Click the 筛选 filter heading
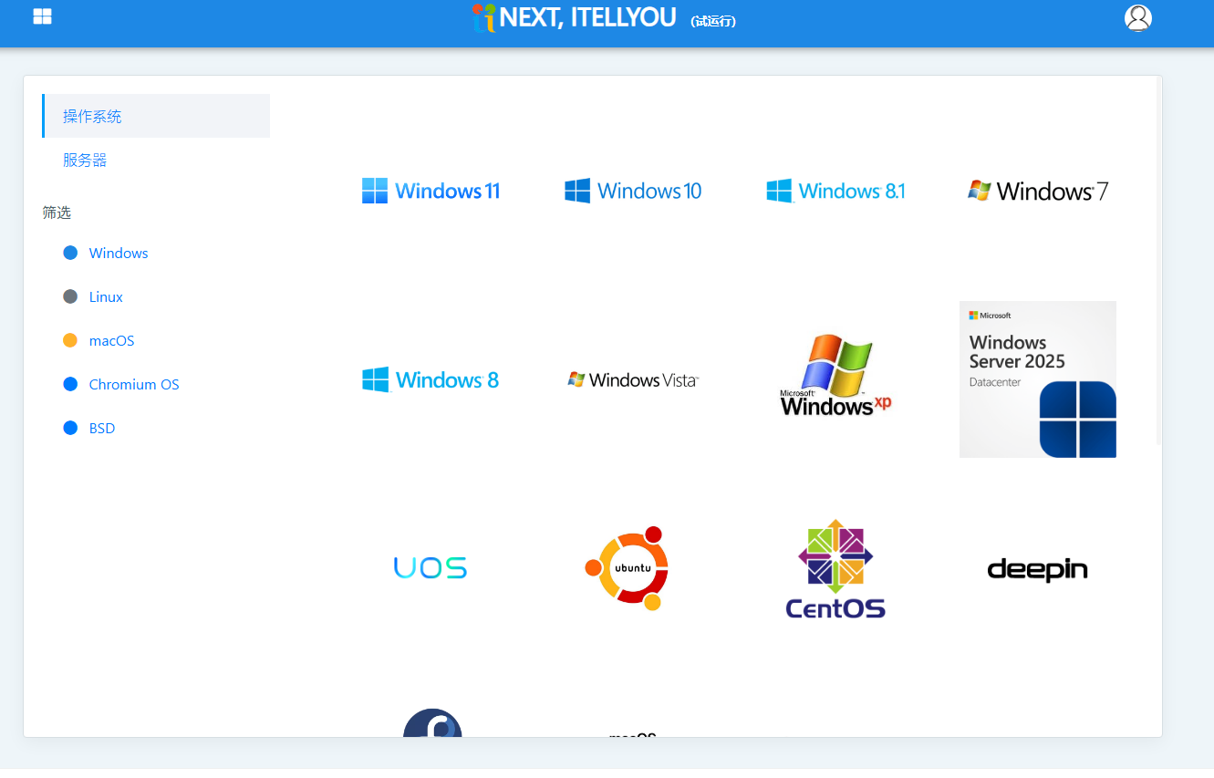Screen dimensions: 1214x778 pyautogui.click(x=57, y=213)
